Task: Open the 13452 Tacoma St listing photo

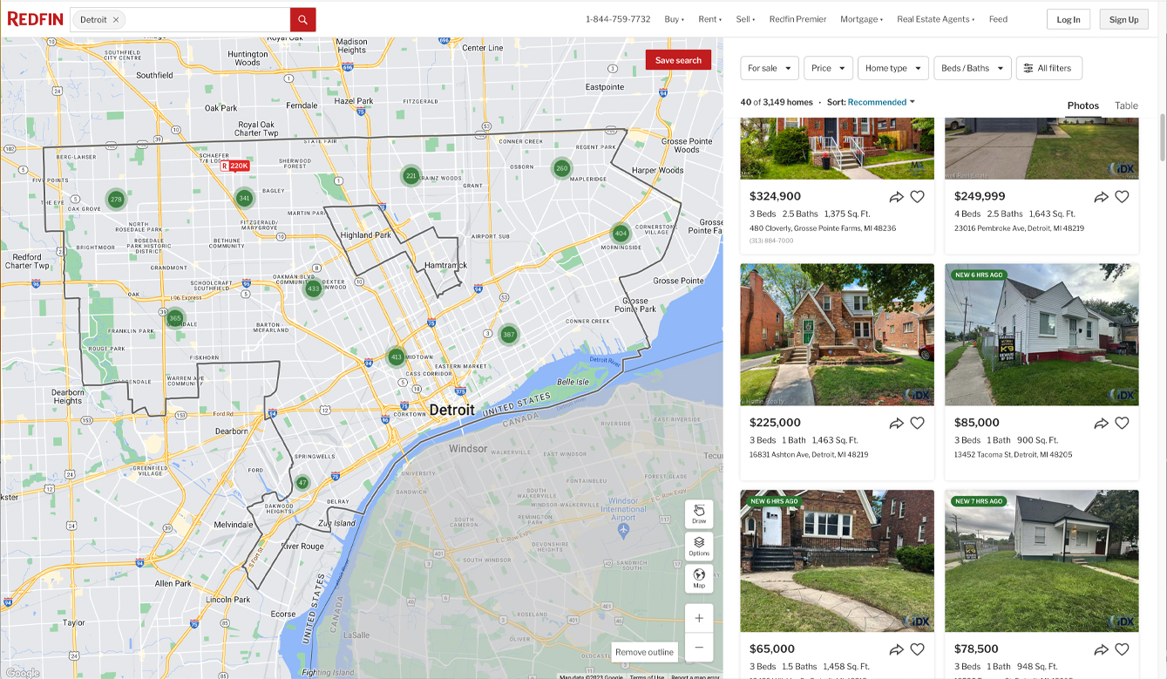Action: point(1041,335)
